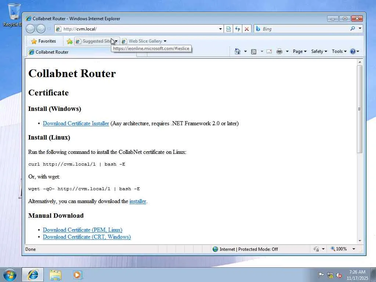The height and width of the screenshot is (282, 376).
Task: Click the privacy/security status icon
Action: [317, 249]
